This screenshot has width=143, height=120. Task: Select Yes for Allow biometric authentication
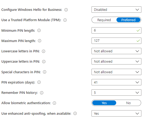104,103
